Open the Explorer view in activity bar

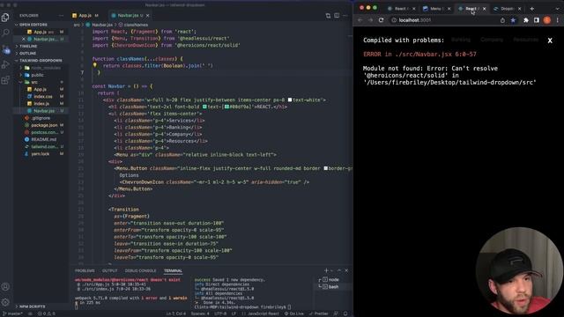point(5,18)
